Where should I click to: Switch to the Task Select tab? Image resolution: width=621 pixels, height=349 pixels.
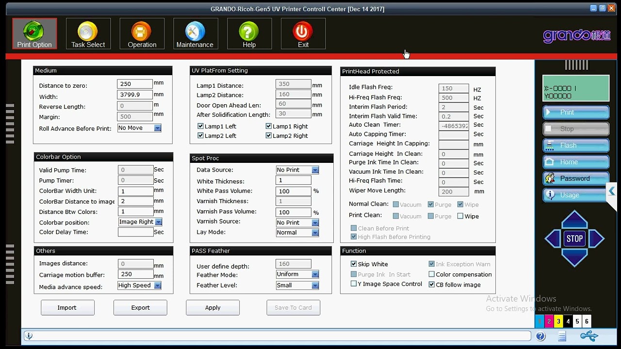point(88,33)
